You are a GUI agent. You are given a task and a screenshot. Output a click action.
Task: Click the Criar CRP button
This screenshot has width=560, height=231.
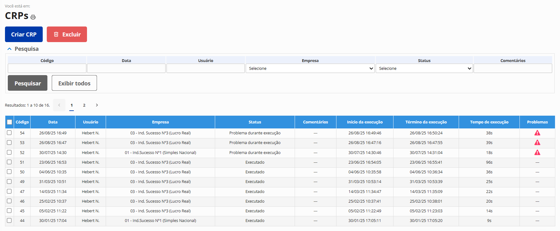tap(24, 34)
